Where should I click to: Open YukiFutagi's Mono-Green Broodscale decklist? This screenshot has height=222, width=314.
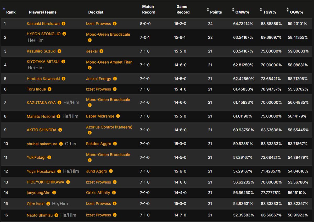pos(108,155)
